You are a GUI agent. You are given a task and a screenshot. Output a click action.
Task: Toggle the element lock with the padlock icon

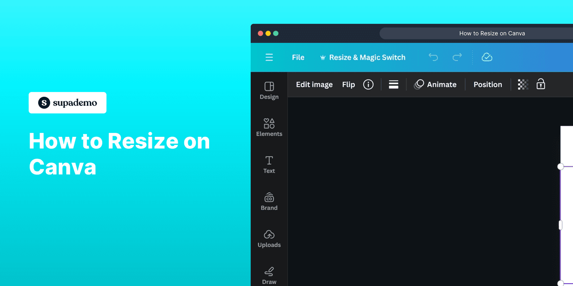point(540,84)
